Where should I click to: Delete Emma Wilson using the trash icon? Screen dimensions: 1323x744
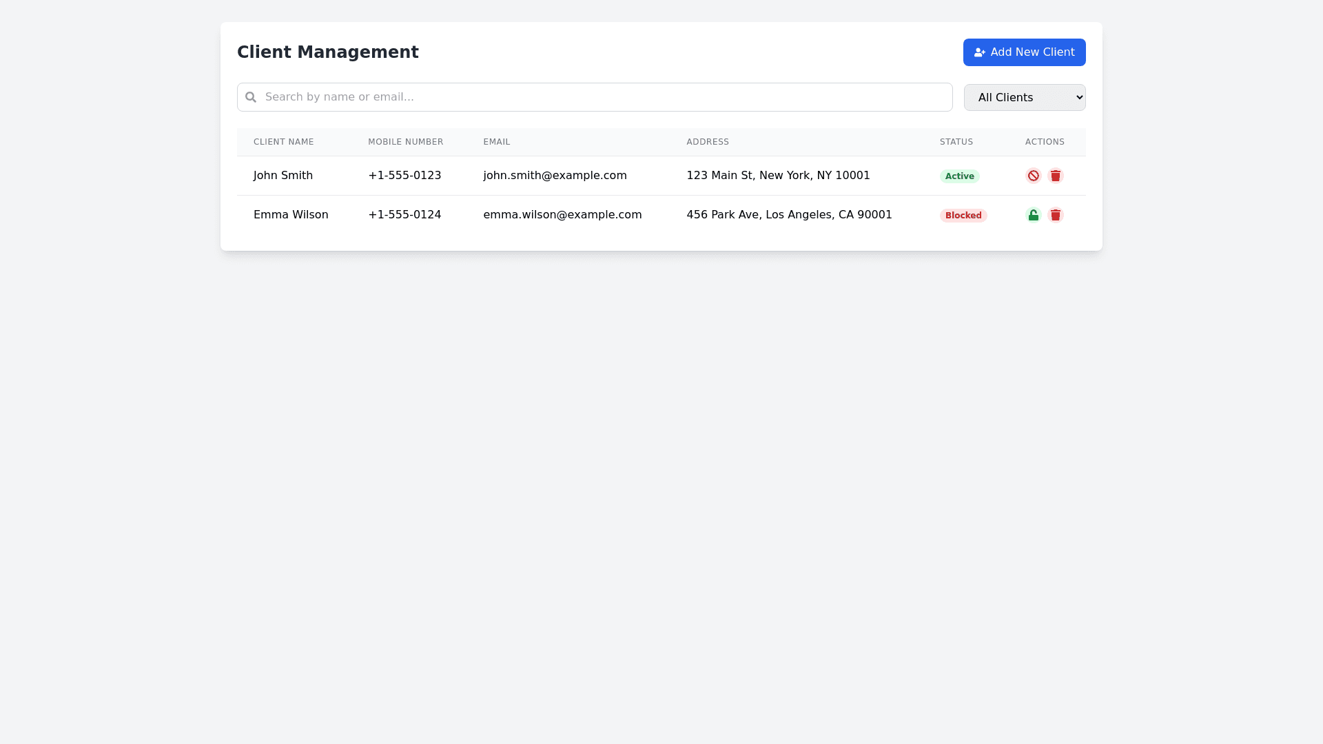coord(1055,215)
